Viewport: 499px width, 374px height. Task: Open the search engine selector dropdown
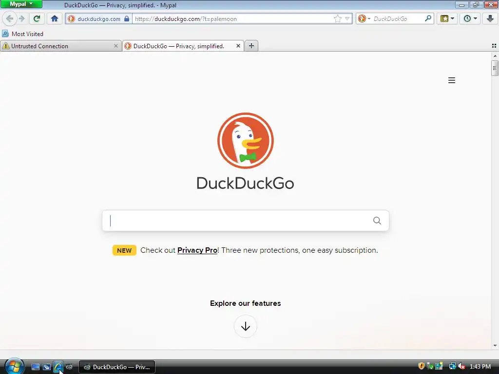coord(364,19)
